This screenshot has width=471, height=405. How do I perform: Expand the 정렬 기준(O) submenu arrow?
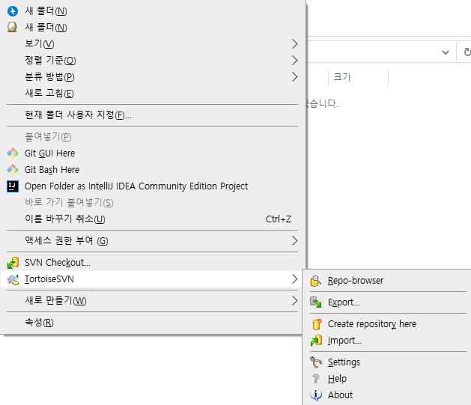pyautogui.click(x=295, y=61)
